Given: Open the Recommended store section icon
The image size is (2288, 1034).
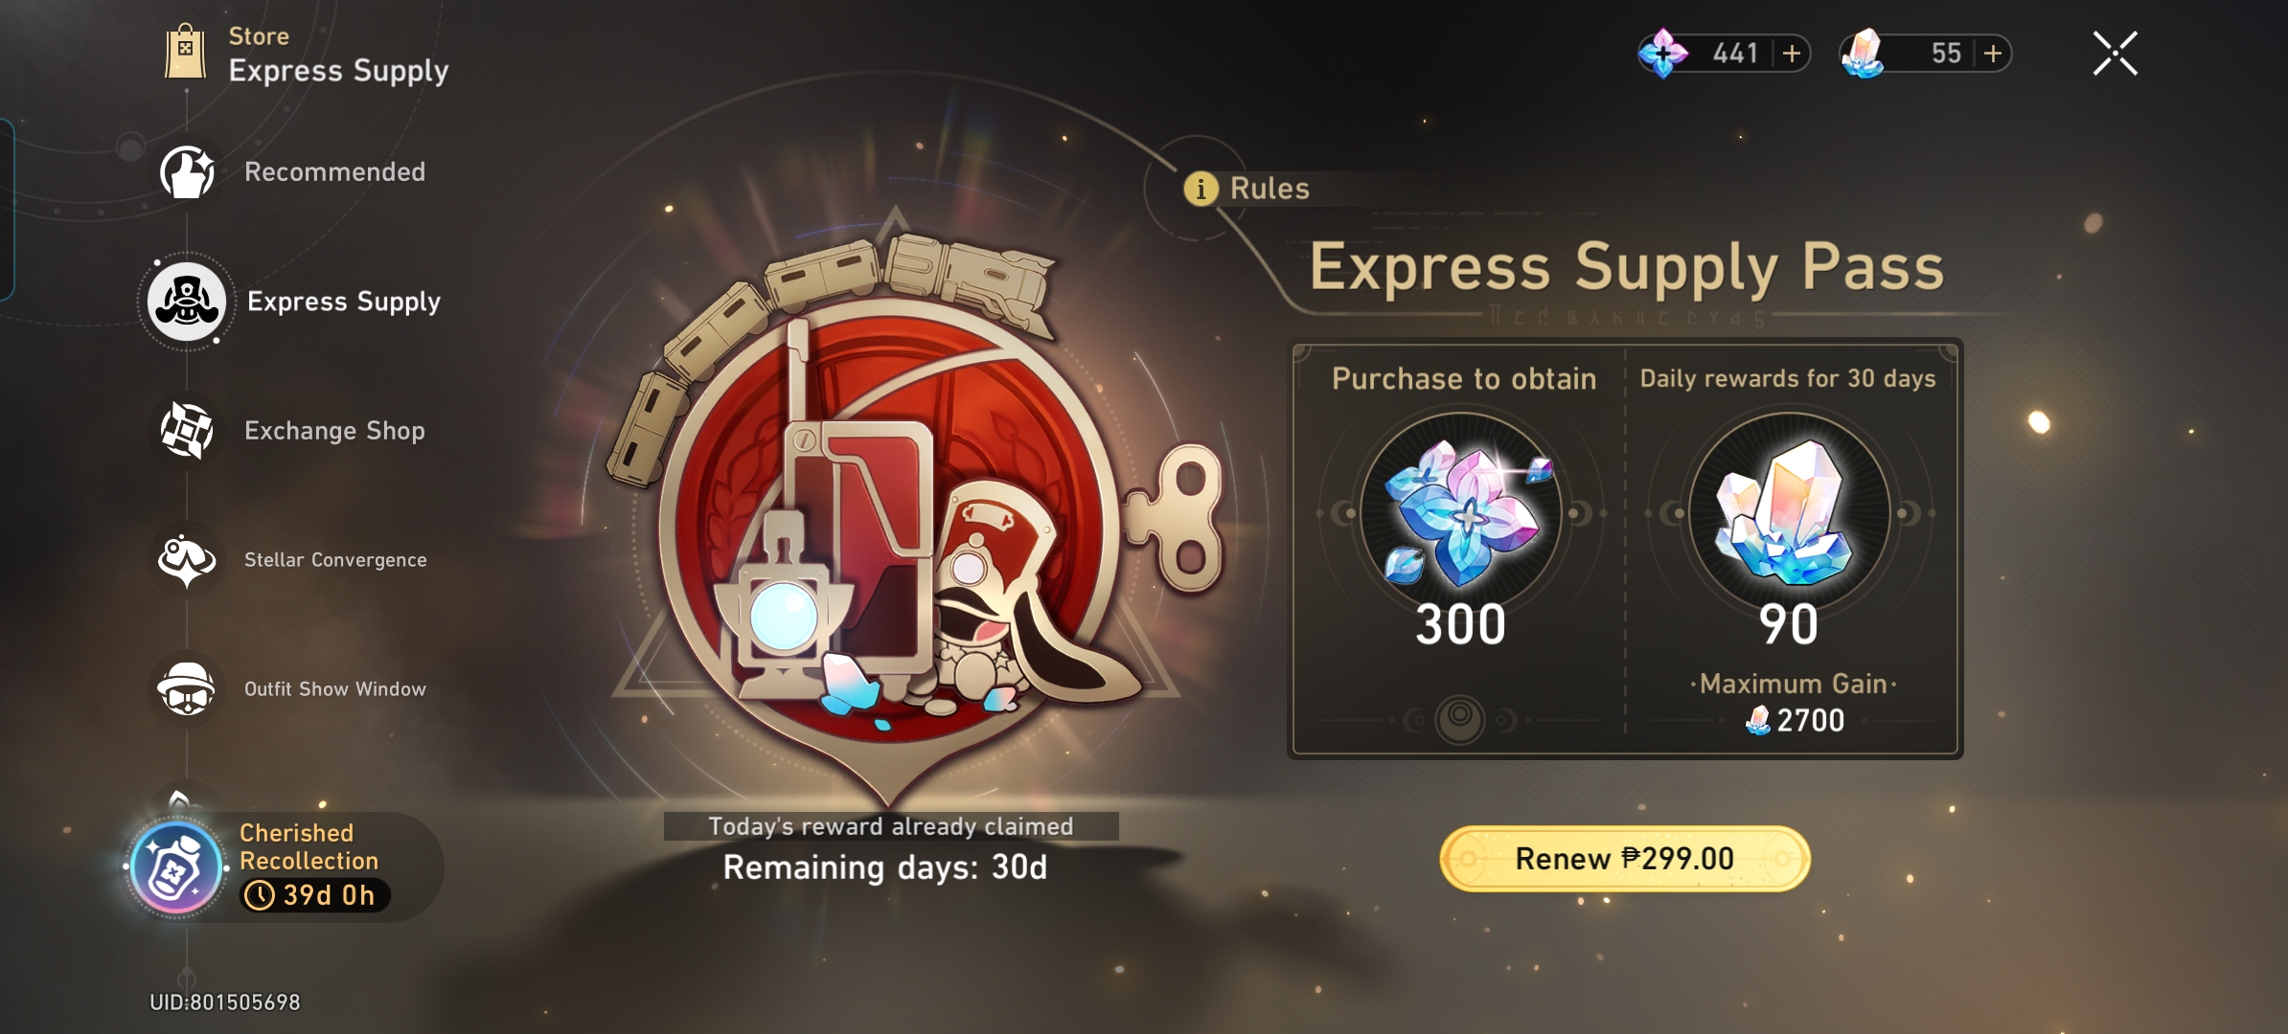Looking at the screenshot, I should coord(187,172).
